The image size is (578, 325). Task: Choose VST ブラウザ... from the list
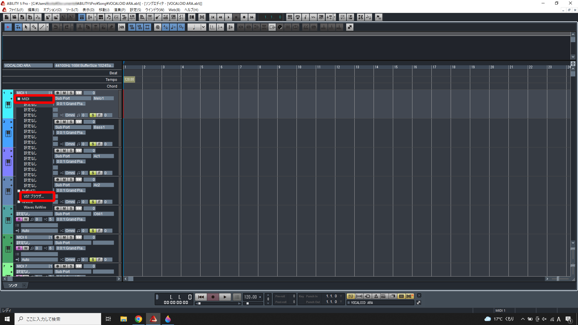coord(34,197)
